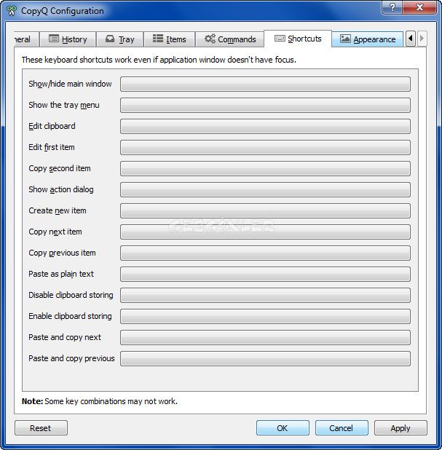Set shortcut for Show/hide main window
The height and width of the screenshot is (450, 442).
point(265,84)
